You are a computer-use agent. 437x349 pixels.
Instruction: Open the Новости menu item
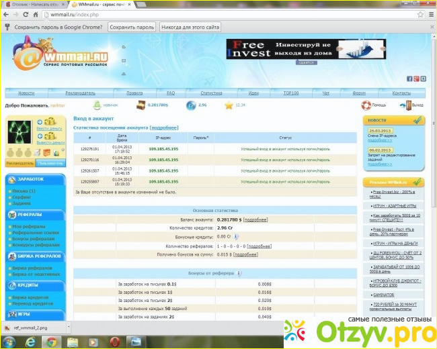click(26, 93)
